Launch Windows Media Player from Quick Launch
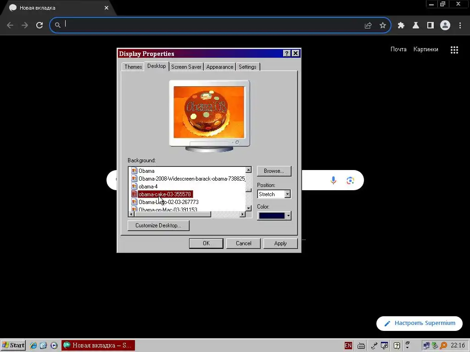The image size is (470, 352). (54, 346)
